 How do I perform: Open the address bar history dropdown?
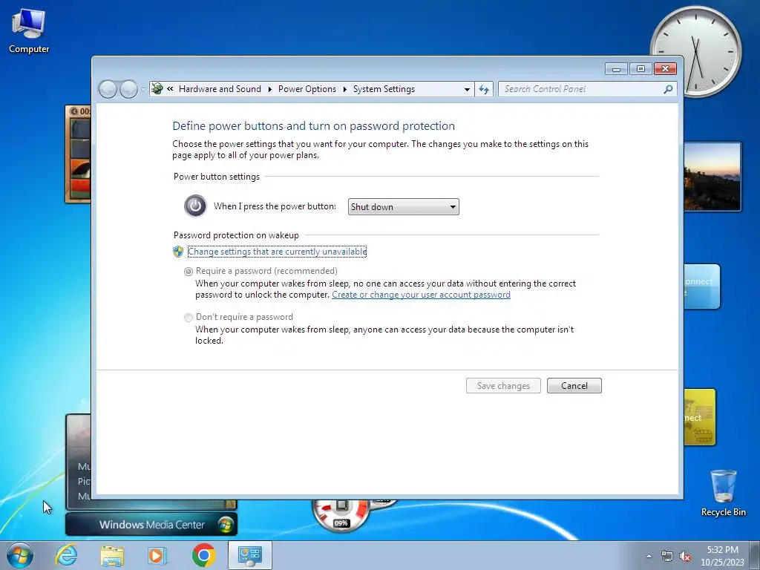[467, 89]
